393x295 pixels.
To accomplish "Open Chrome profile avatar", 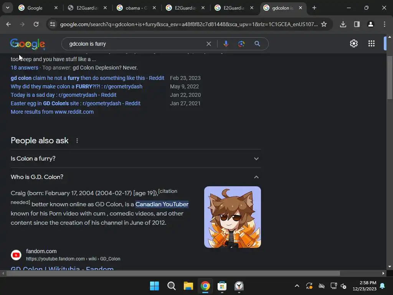I will 370,24.
